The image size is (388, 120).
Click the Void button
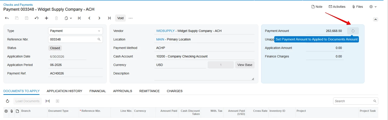point(120,18)
